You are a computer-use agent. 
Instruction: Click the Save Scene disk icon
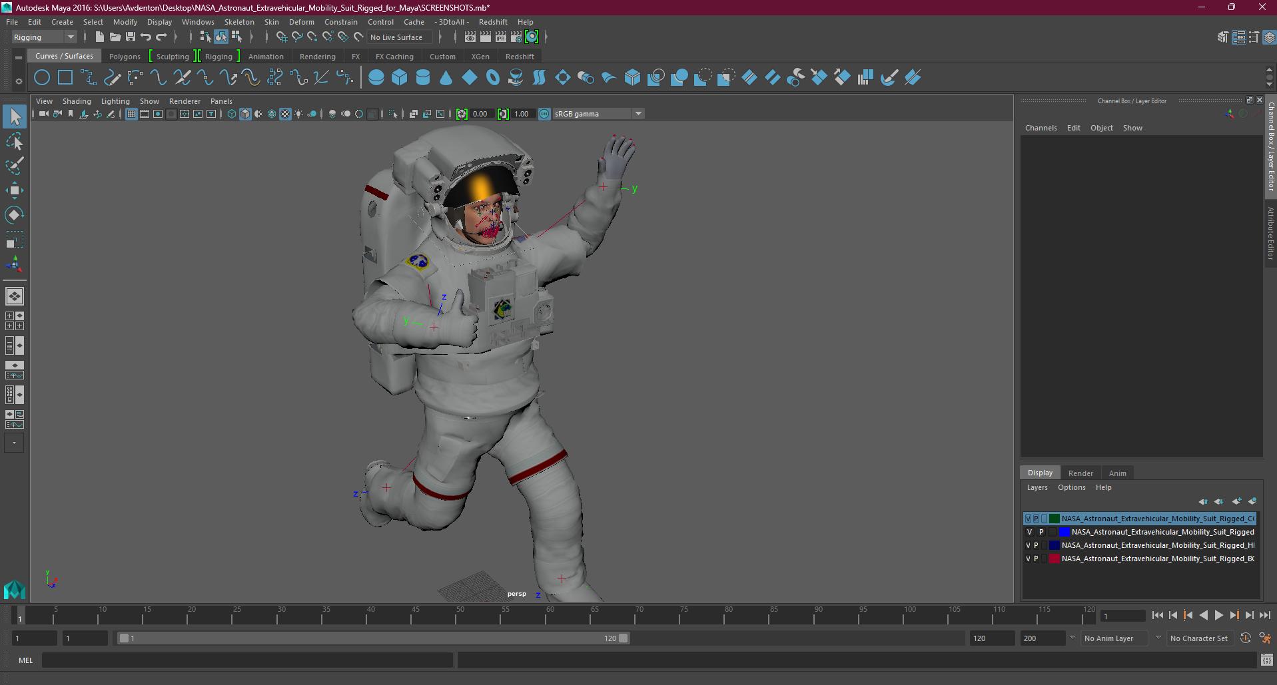tap(131, 37)
